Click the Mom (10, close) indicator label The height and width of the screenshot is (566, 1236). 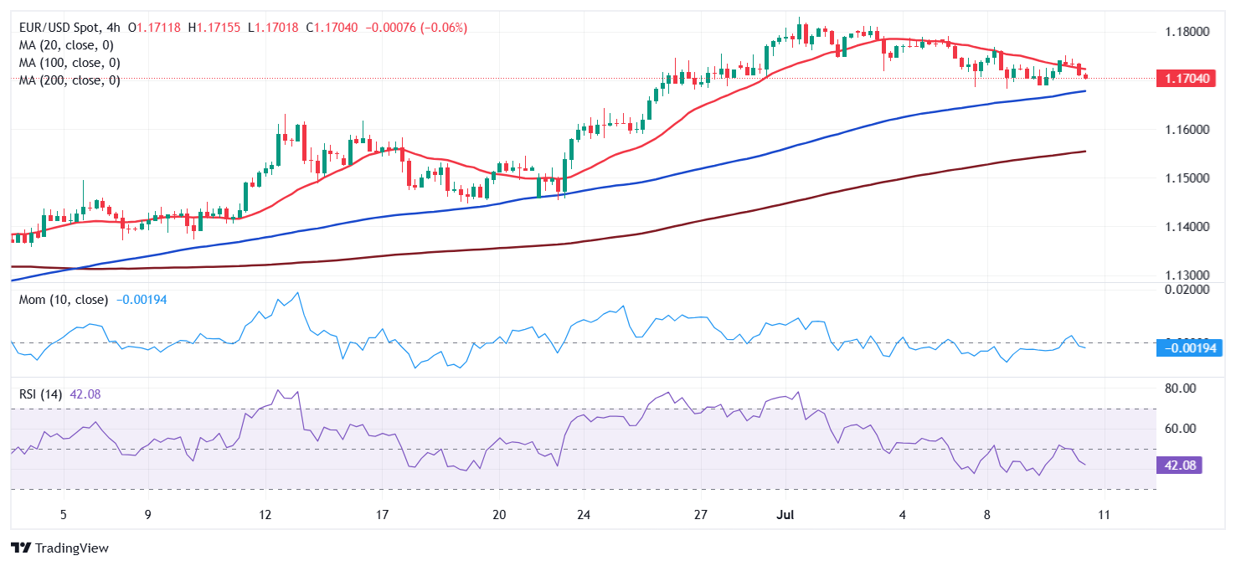[64, 300]
